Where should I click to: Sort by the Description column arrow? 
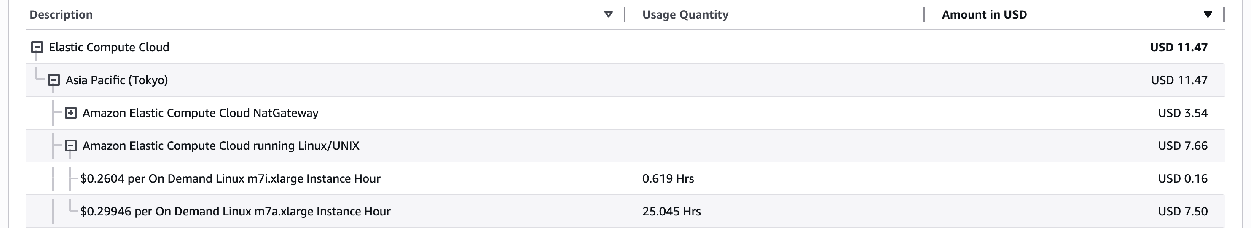[x=608, y=15]
